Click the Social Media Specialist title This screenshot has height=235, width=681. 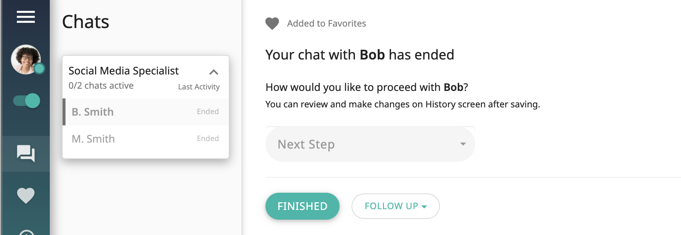[x=124, y=71]
